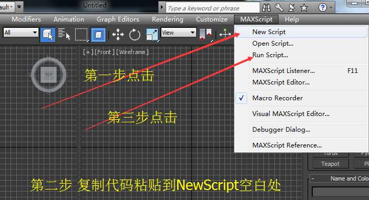369x200 pixels.
Task: Open MAXScript Reference... entry
Action: tap(301, 145)
